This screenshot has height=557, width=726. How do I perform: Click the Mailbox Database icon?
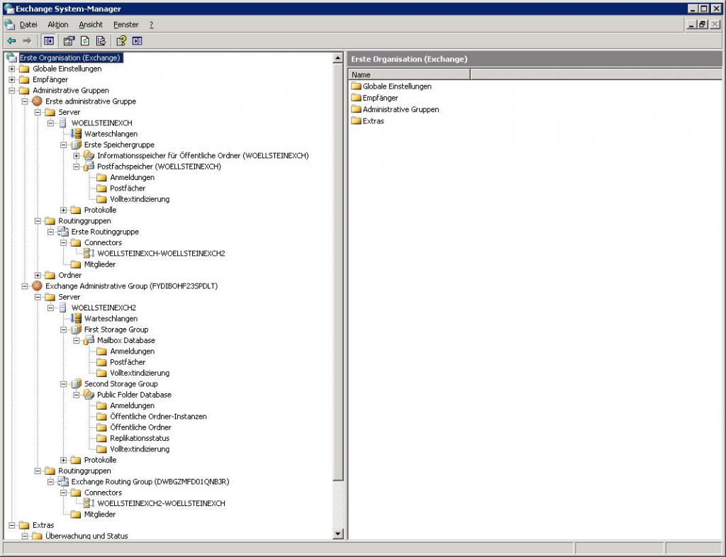tap(89, 340)
